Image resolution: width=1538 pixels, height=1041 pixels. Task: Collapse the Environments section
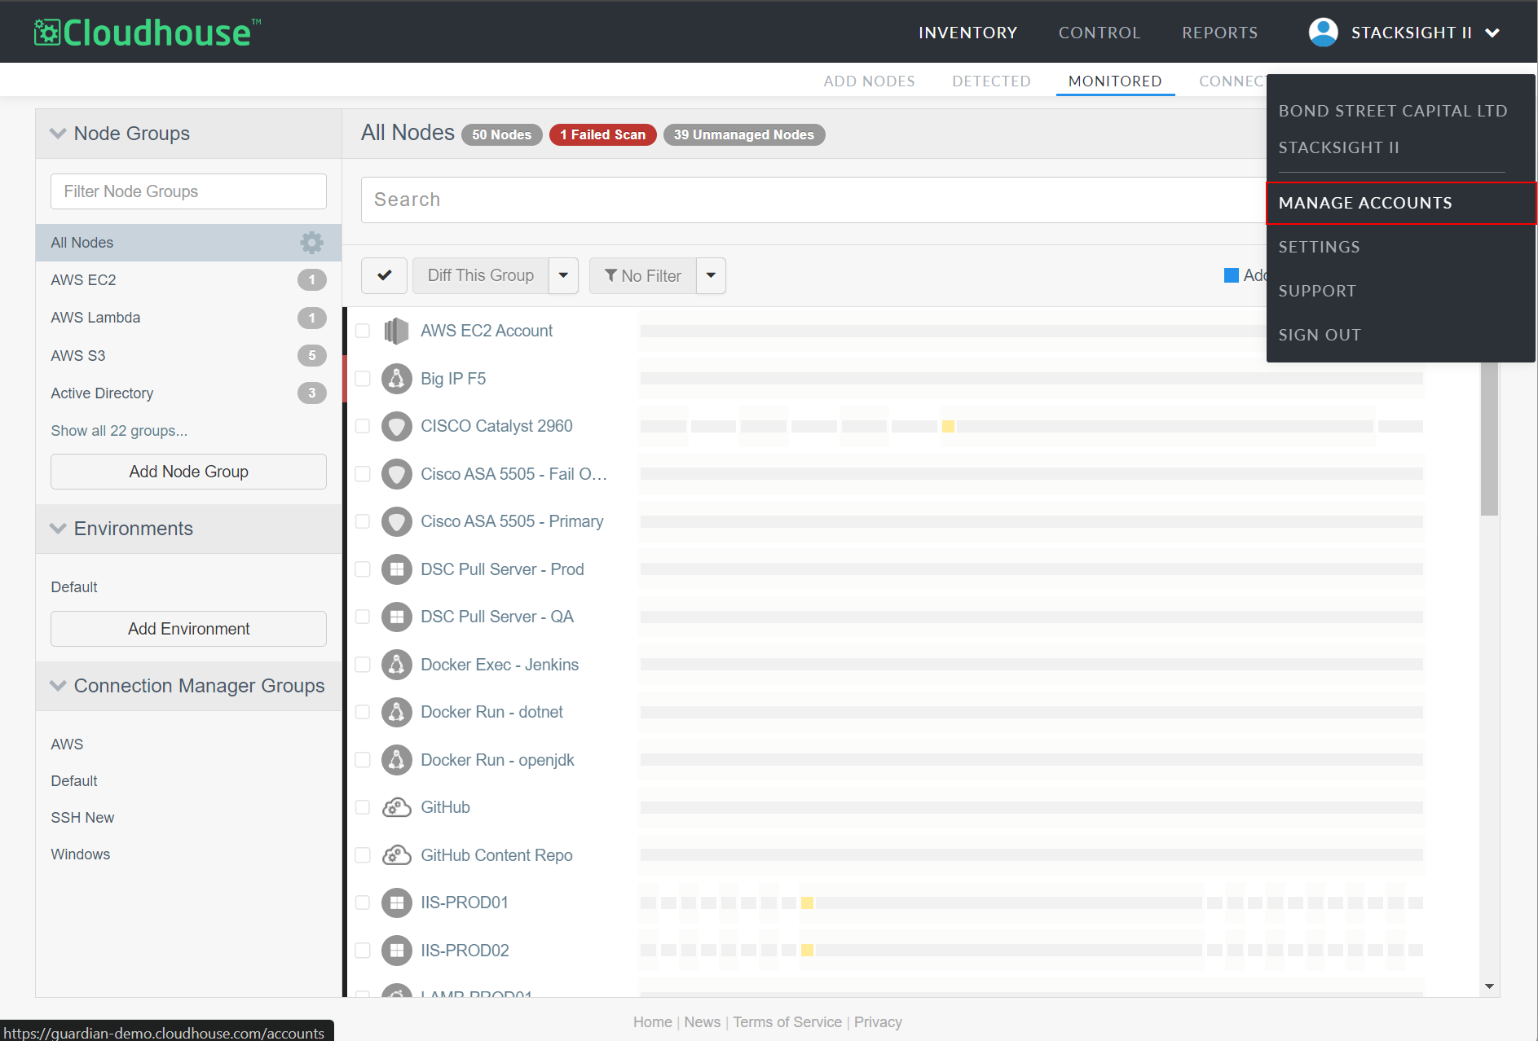[x=58, y=529]
